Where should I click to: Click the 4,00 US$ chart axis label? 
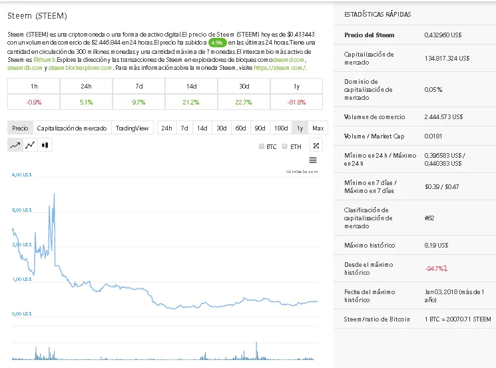21,174
